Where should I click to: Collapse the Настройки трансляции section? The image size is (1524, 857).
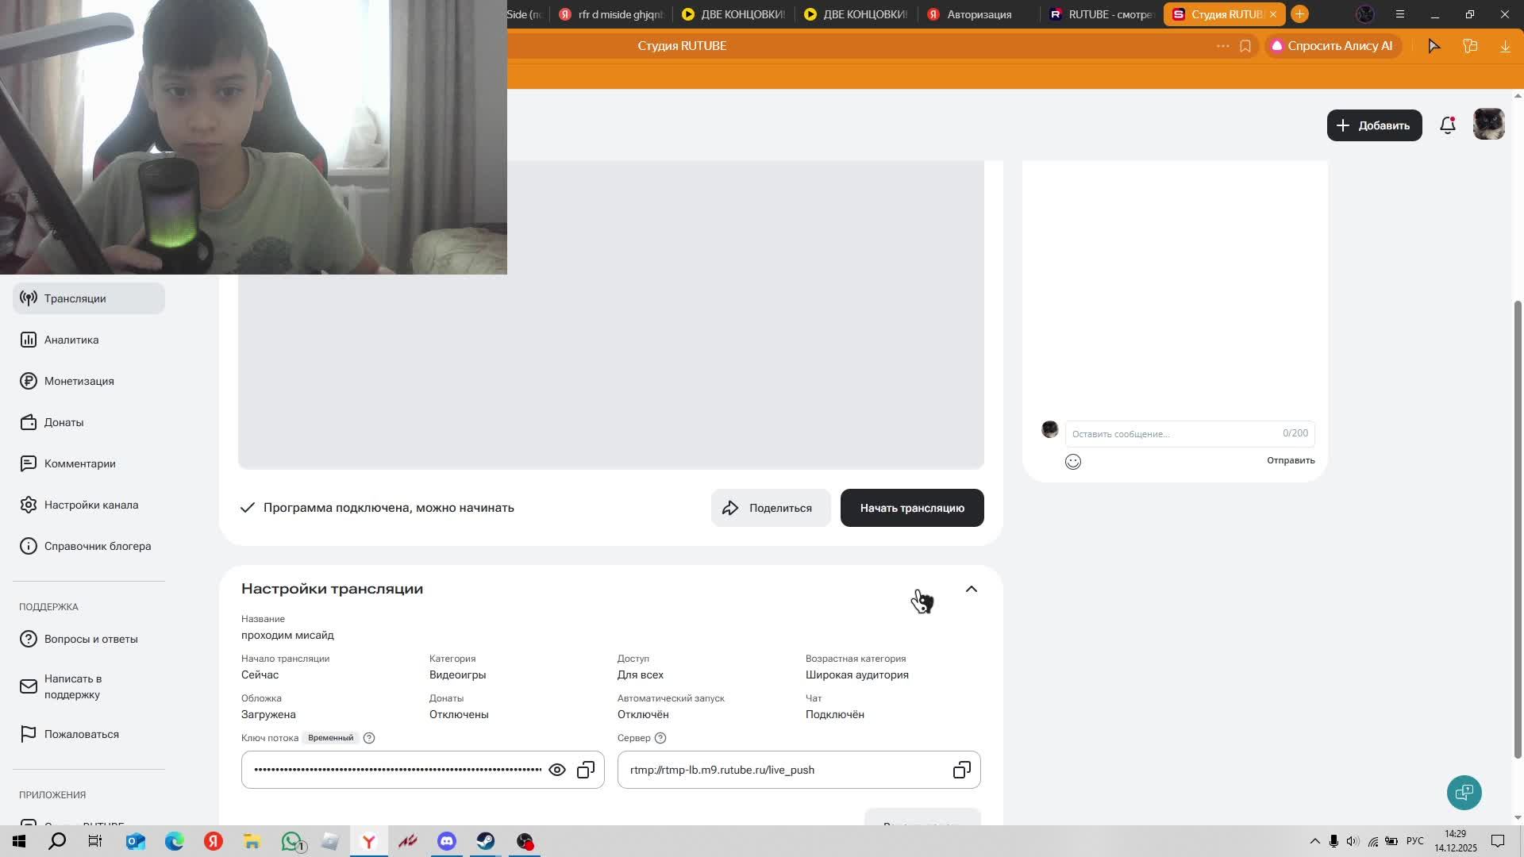click(971, 589)
